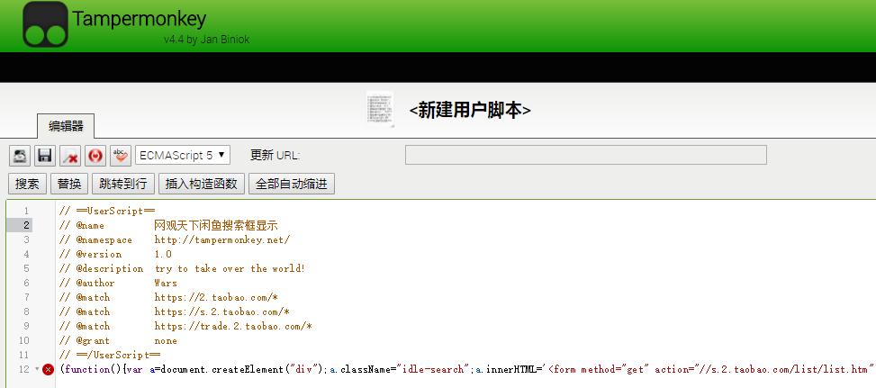
Task: Click the 插入构造函数 button
Action: tap(202, 184)
